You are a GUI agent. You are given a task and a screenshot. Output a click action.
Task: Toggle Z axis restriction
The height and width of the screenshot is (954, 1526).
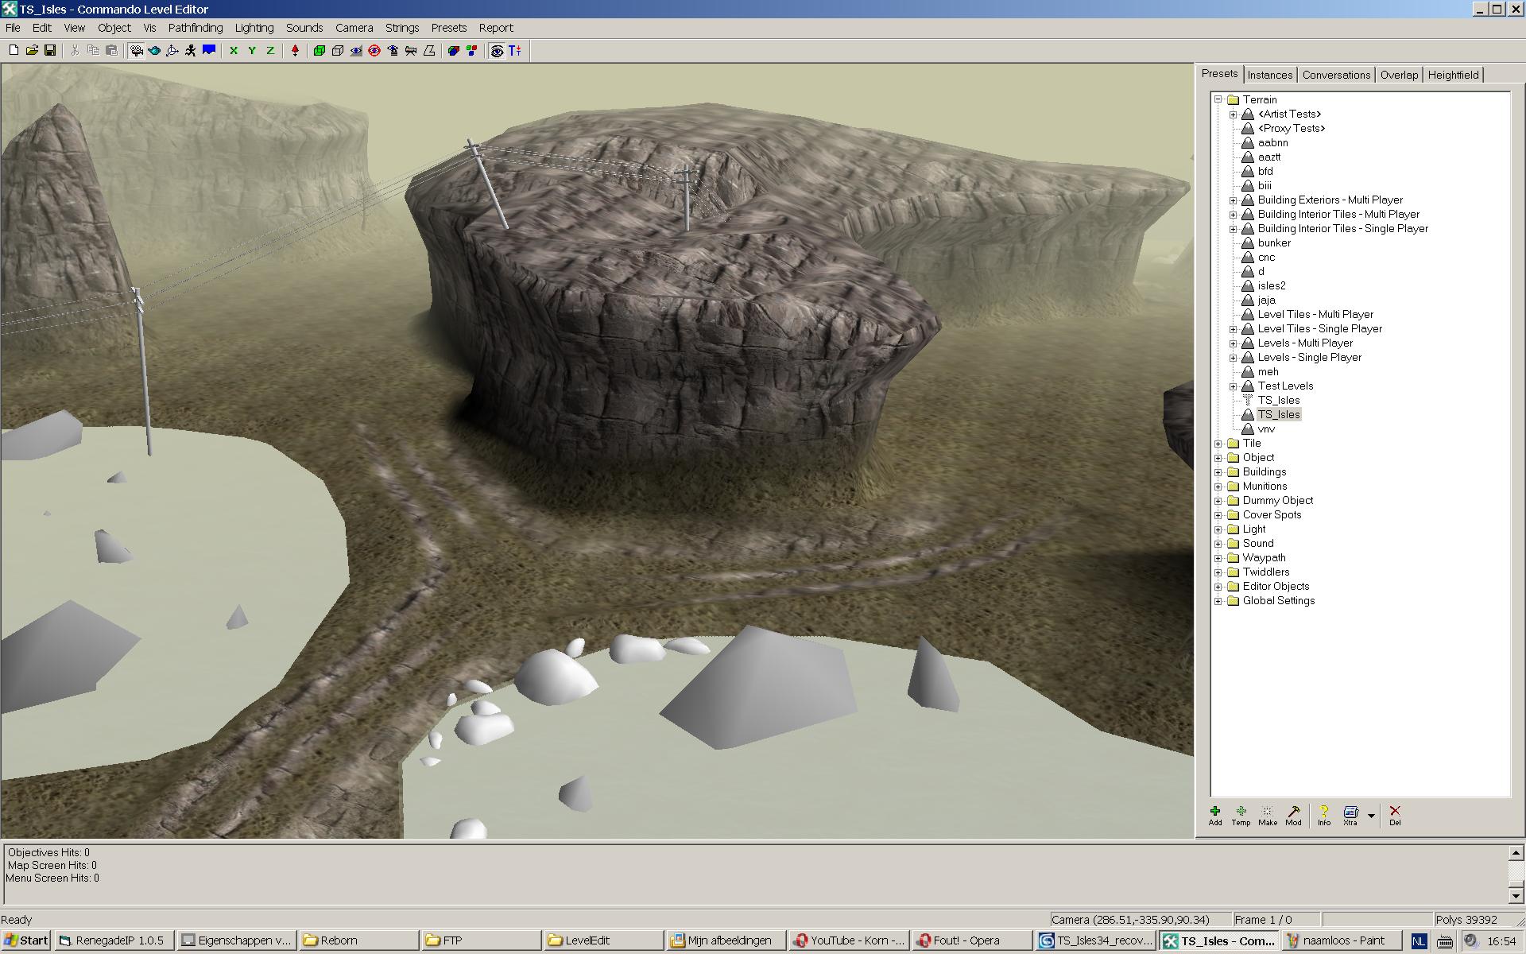(x=270, y=51)
